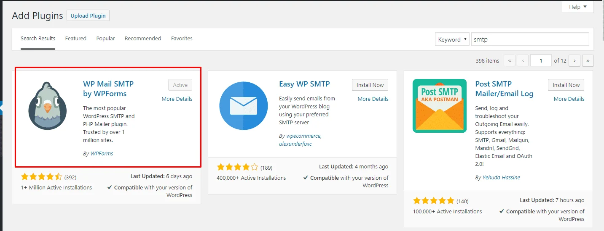The height and width of the screenshot is (231, 604).
Task: Click the current page number field
Action: click(541, 60)
